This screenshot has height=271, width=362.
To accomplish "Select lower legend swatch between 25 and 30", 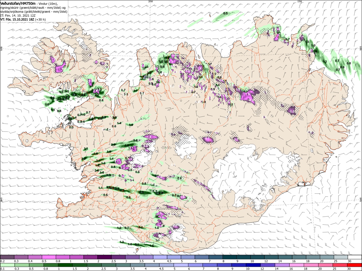I will (x=341, y=265).
